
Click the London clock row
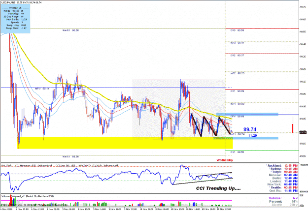pos(284,181)
